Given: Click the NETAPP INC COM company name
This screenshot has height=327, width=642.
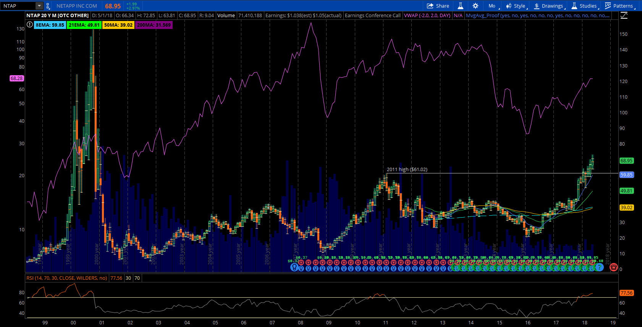Looking at the screenshot, I should (x=77, y=6).
